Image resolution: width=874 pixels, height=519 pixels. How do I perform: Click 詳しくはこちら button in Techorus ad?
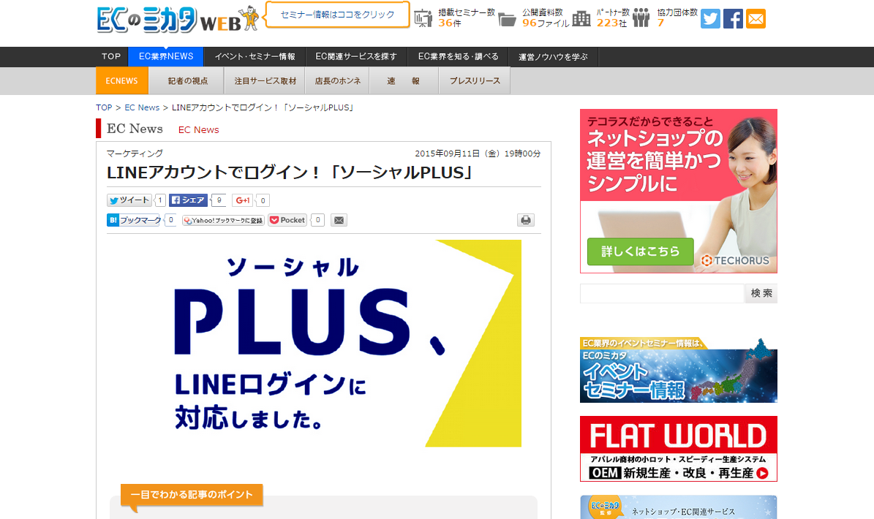click(640, 251)
